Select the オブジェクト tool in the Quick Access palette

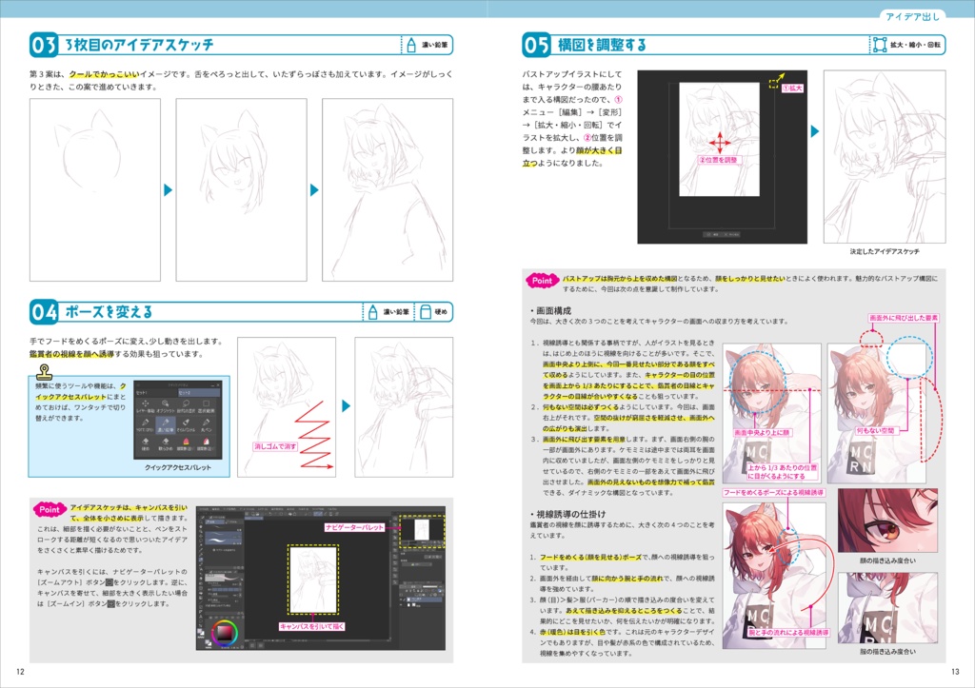coord(166,405)
